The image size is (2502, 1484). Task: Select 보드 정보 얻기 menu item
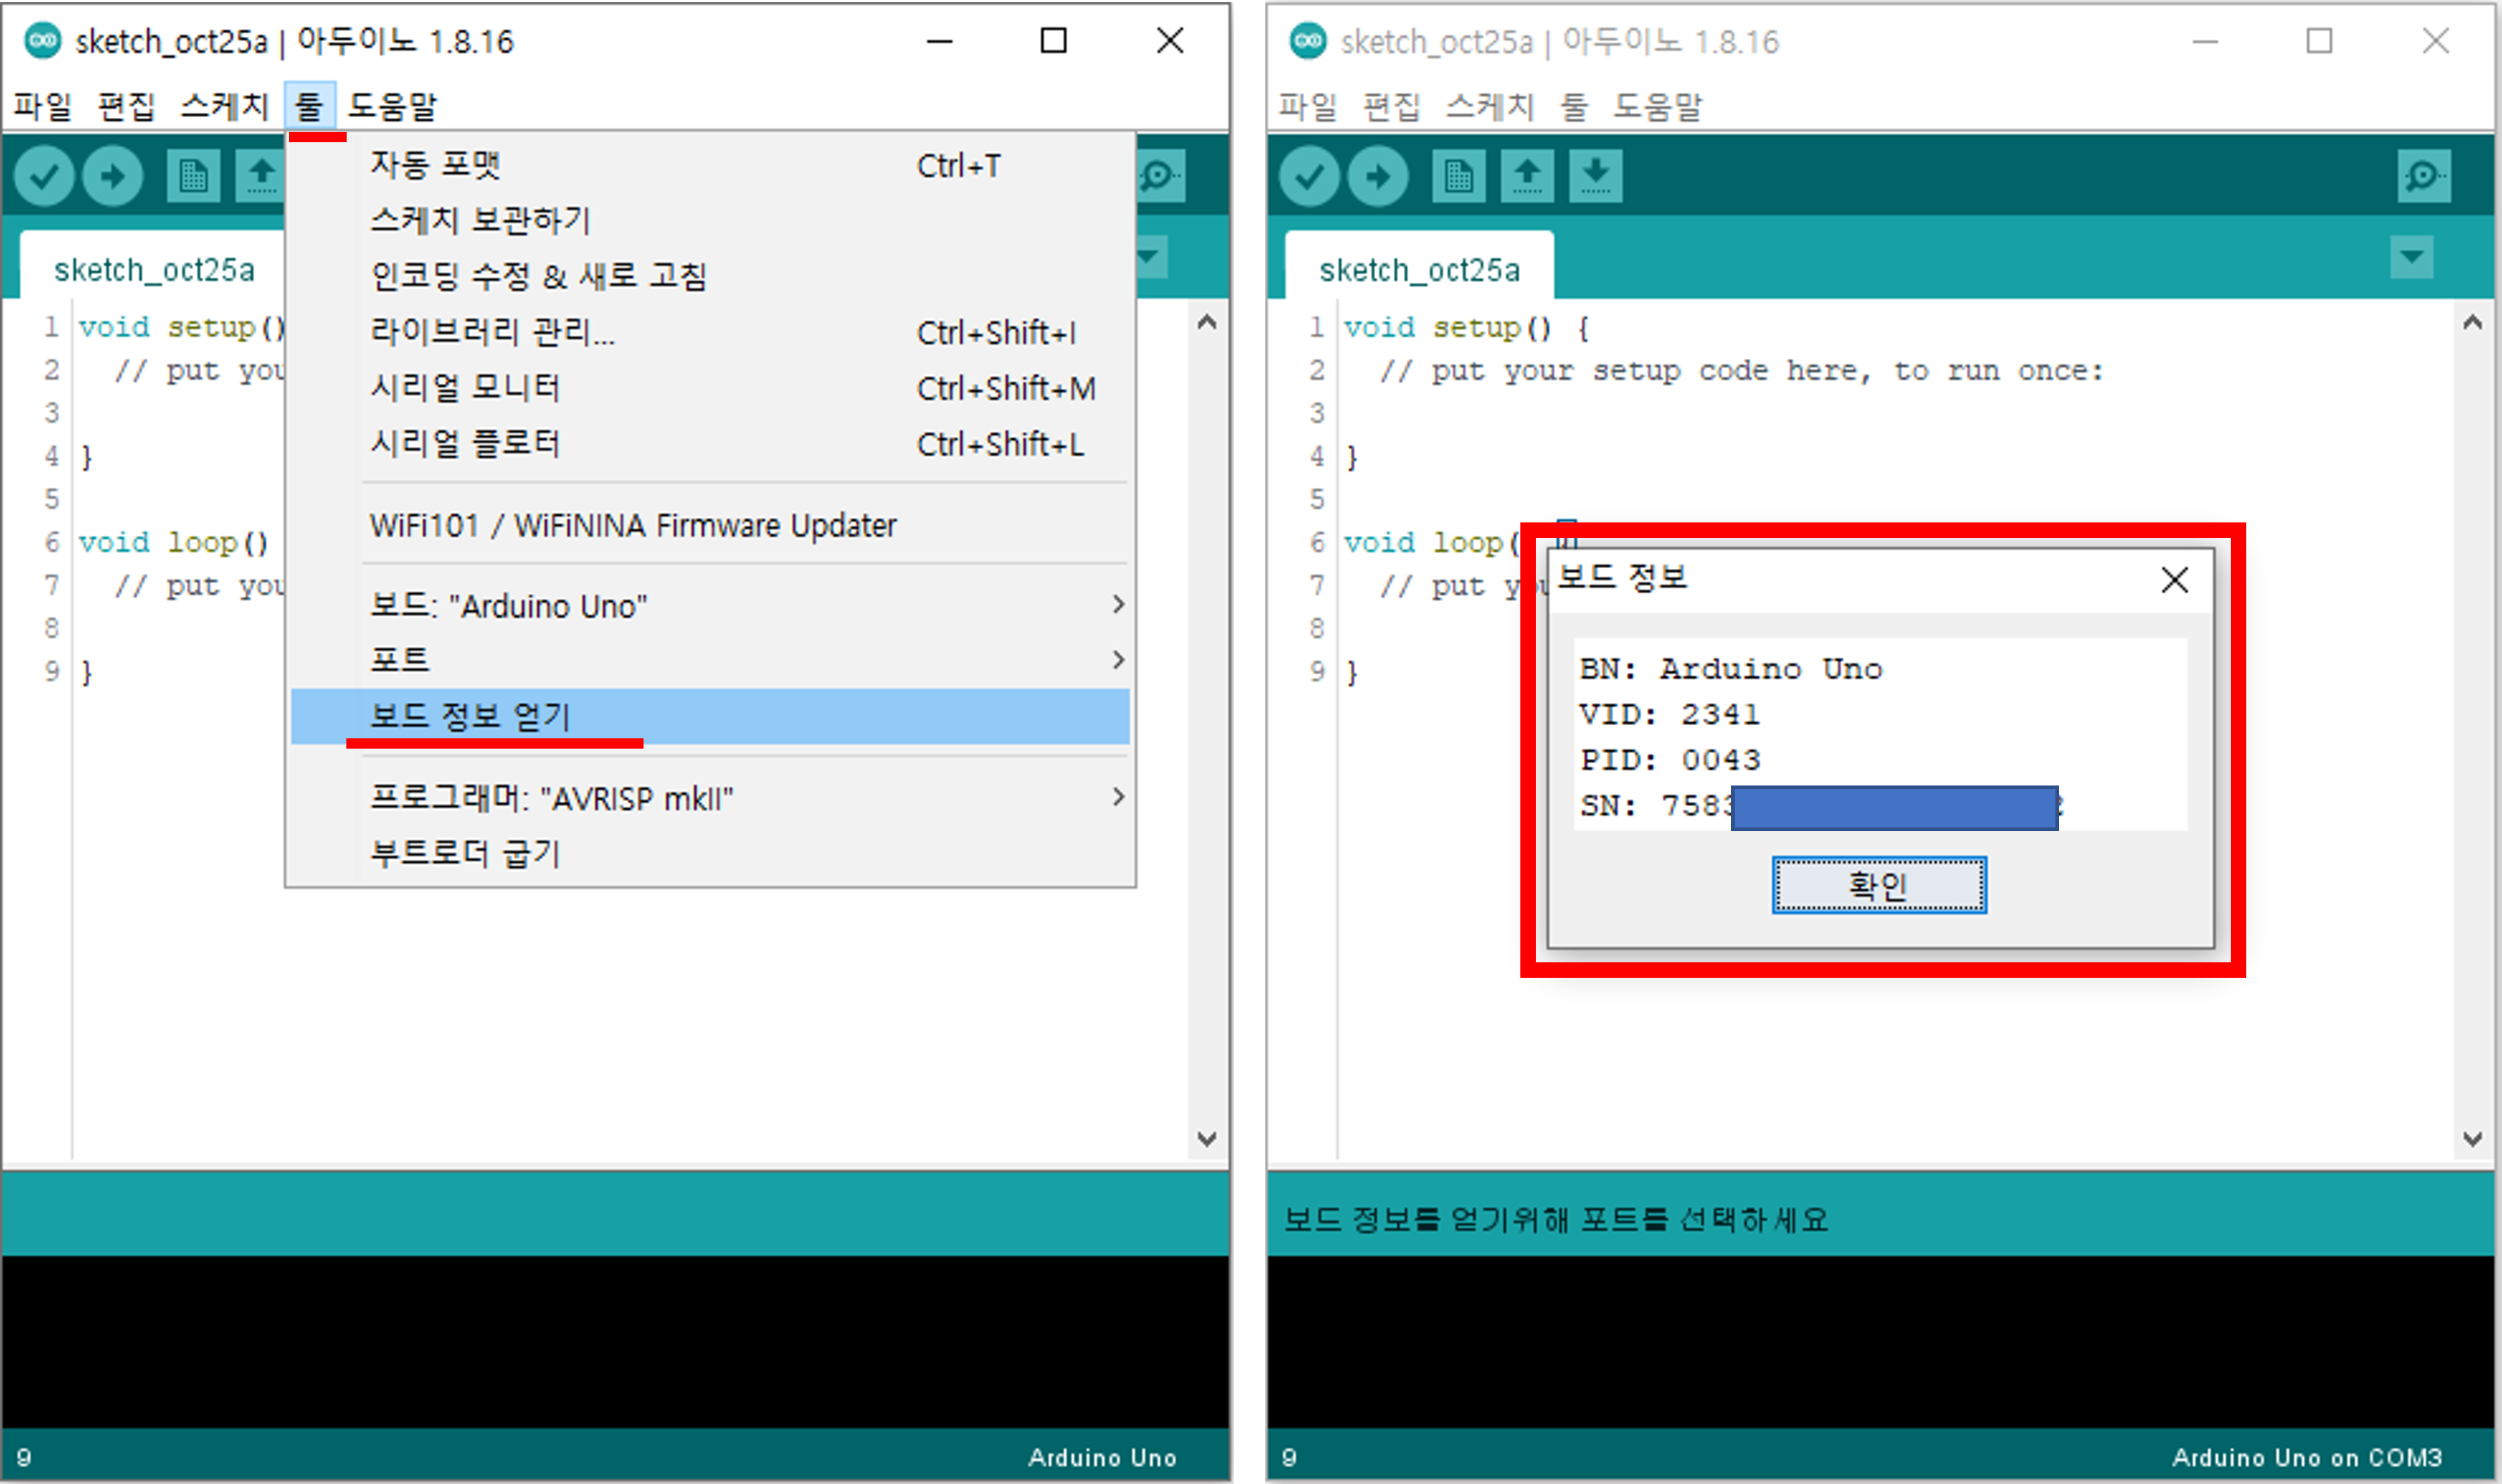tap(470, 716)
